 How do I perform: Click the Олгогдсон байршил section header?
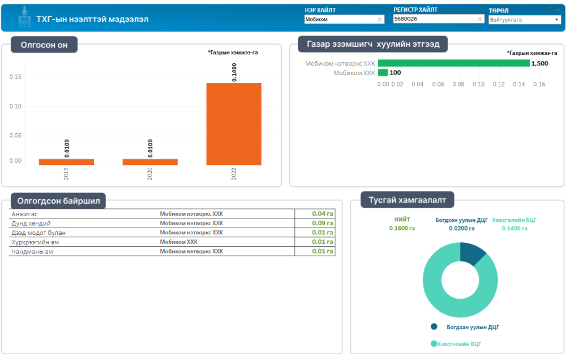pyautogui.click(x=58, y=201)
